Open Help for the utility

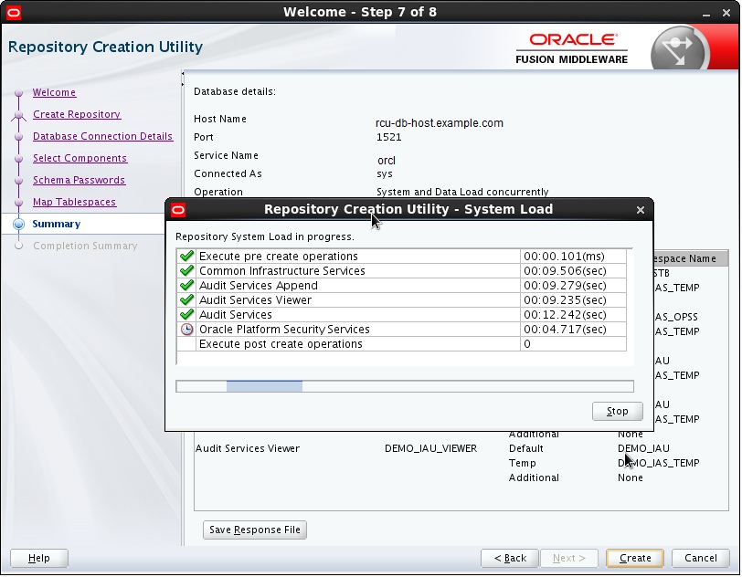click(x=38, y=558)
